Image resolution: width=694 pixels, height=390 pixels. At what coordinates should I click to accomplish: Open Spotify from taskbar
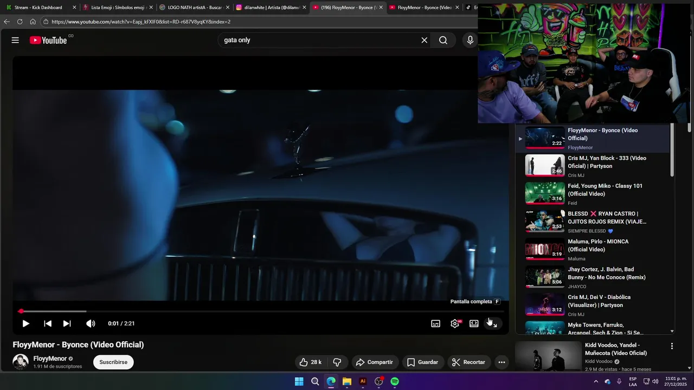395,381
